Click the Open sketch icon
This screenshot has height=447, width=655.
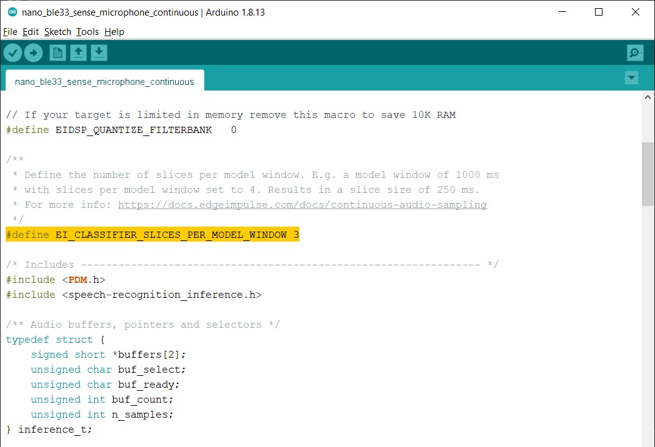78,52
